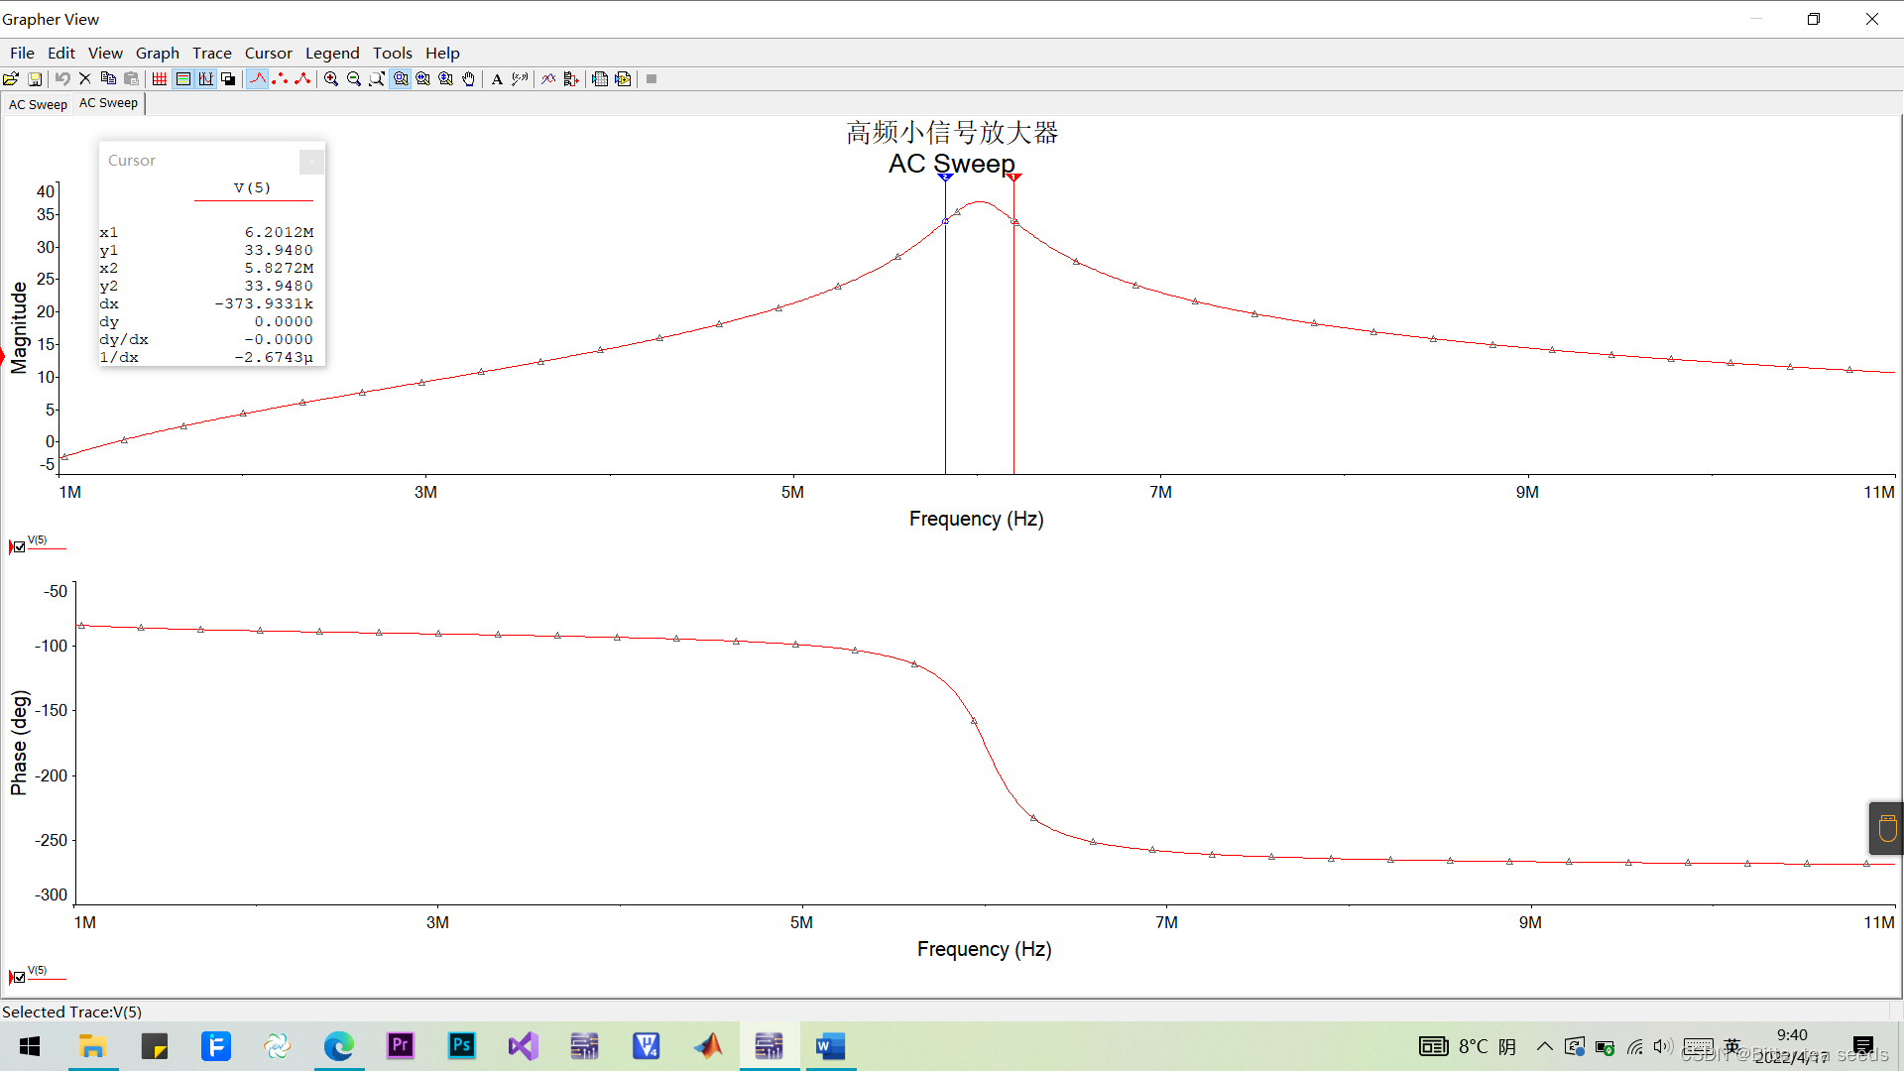This screenshot has width=1904, height=1071.
Task: Click the red cursor marker on magnitude plot
Action: pyautogui.click(x=1013, y=178)
